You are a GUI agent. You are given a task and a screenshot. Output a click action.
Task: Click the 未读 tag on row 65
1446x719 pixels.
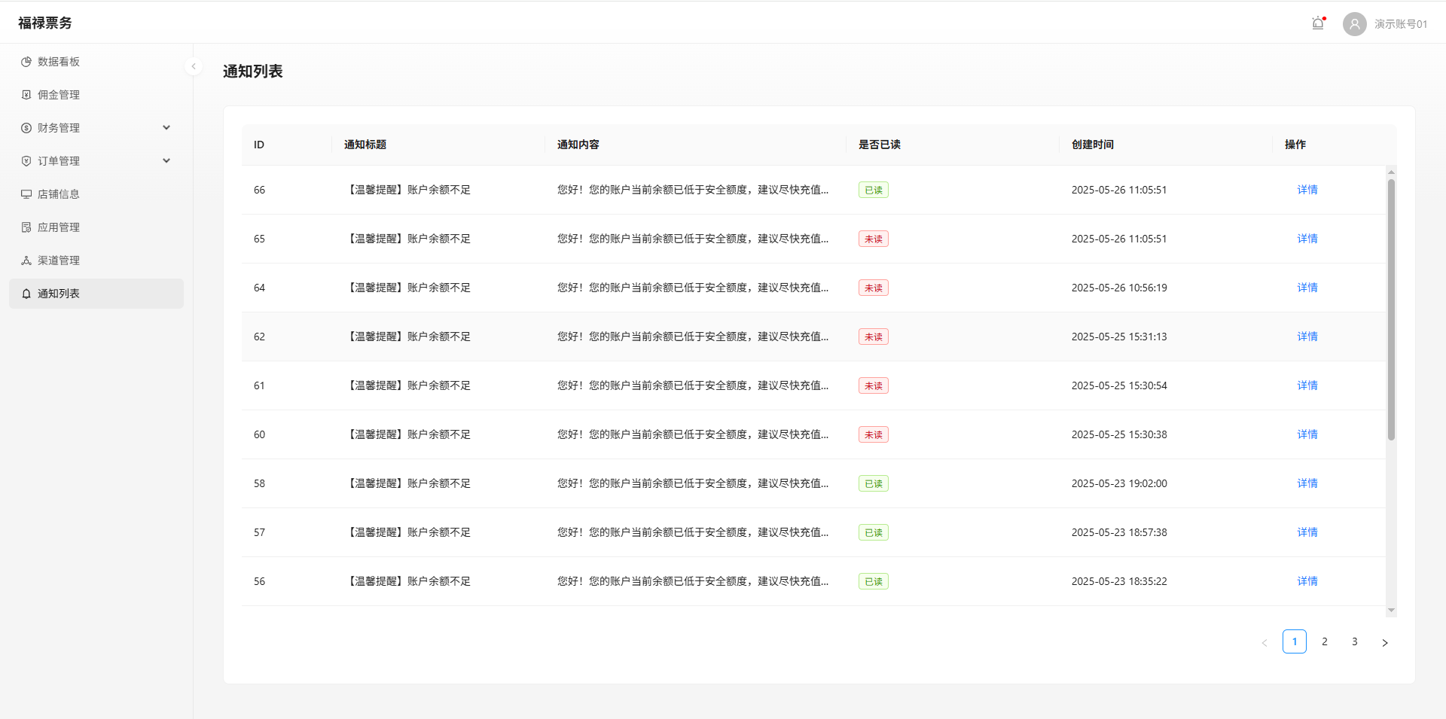[x=873, y=239]
